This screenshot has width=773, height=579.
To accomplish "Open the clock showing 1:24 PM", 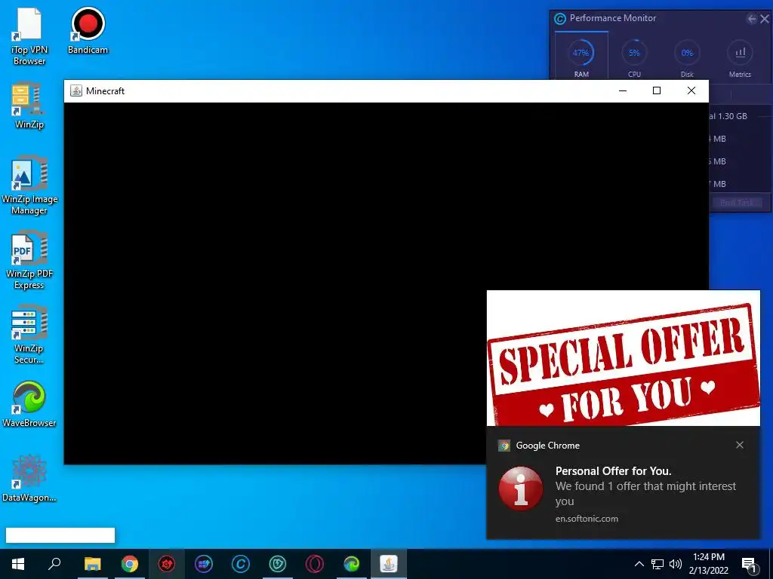I will click(x=709, y=564).
